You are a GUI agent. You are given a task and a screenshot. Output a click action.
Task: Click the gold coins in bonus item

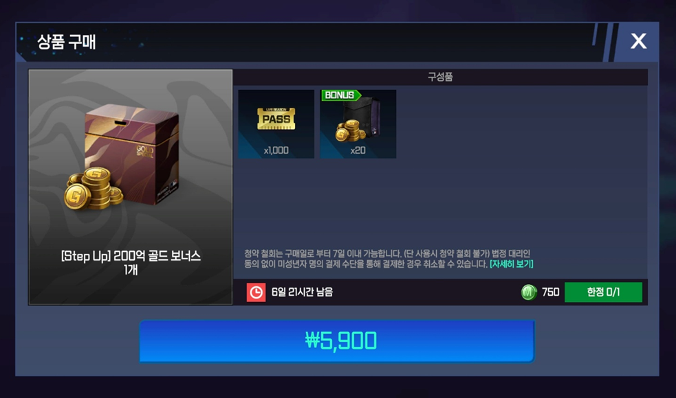350,131
